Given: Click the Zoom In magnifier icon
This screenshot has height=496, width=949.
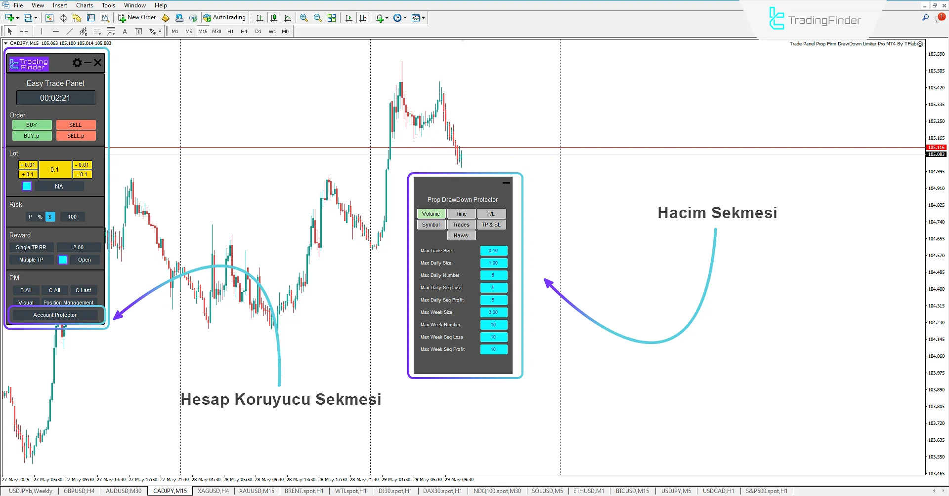Looking at the screenshot, I should 303,17.
